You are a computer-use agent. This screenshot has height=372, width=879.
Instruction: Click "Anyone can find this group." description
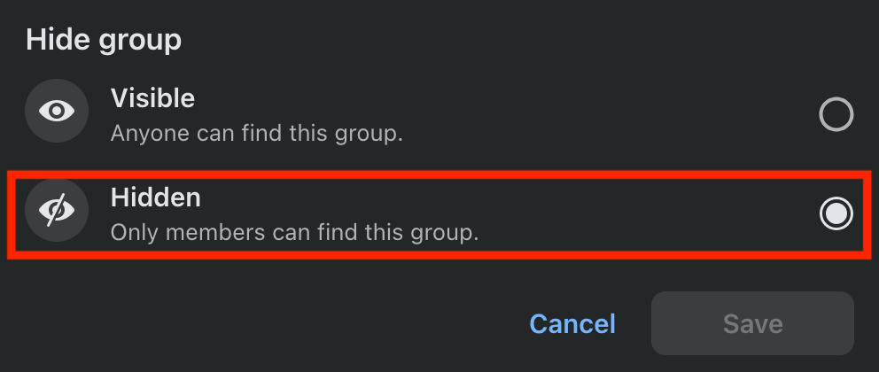tap(257, 134)
